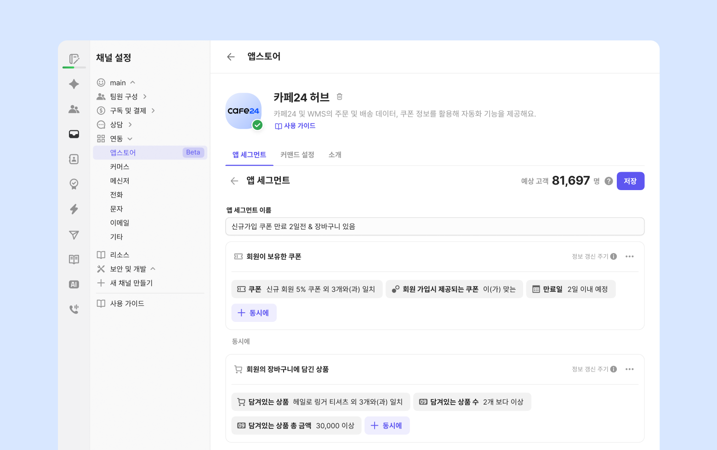Click the phone call icon in sidebar

(74, 309)
